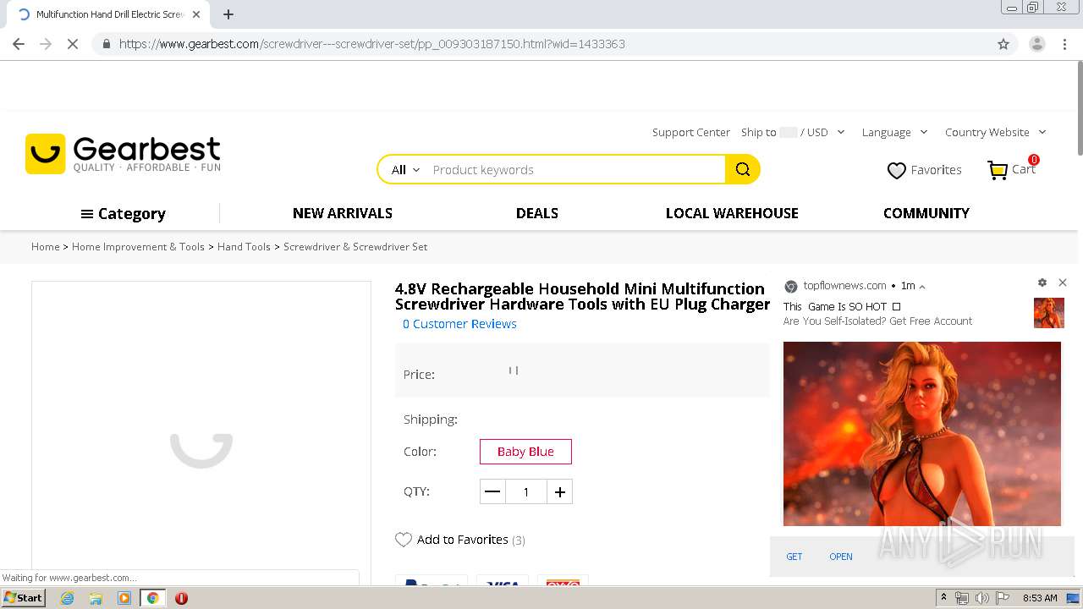The height and width of the screenshot is (609, 1083).
Task: Open File Explorer from taskbar
Action: [x=96, y=598]
